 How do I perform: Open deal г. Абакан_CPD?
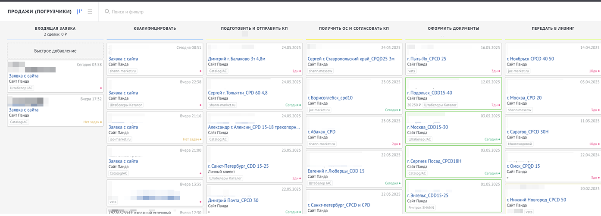[x=322, y=132]
